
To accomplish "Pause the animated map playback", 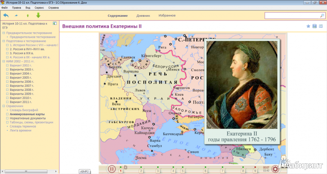I will point(112,169).
